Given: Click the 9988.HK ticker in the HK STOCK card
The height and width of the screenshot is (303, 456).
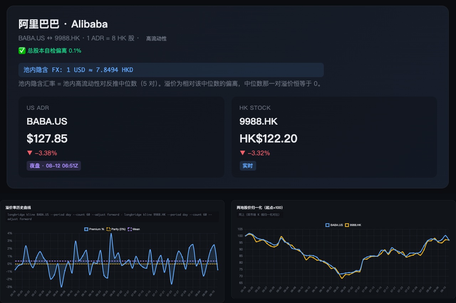Looking at the screenshot, I should (259, 121).
